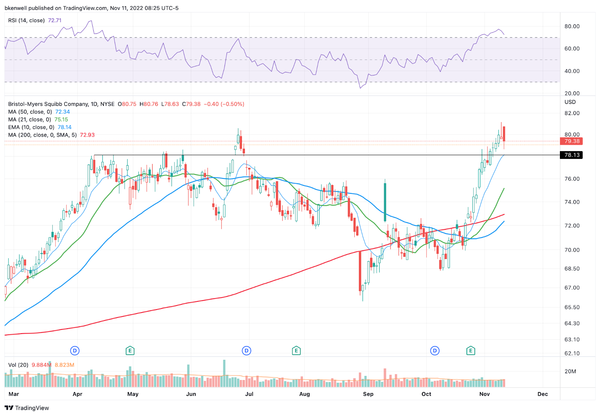Screen dimensions: 600x416
Task: Click the close value C79.38
Action: tap(191, 104)
